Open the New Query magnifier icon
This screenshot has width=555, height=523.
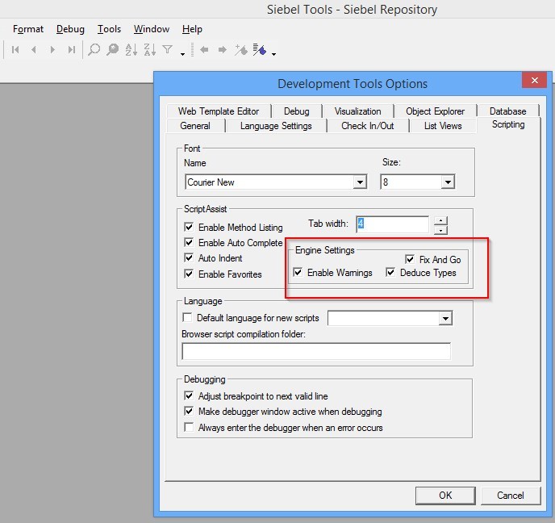click(94, 50)
